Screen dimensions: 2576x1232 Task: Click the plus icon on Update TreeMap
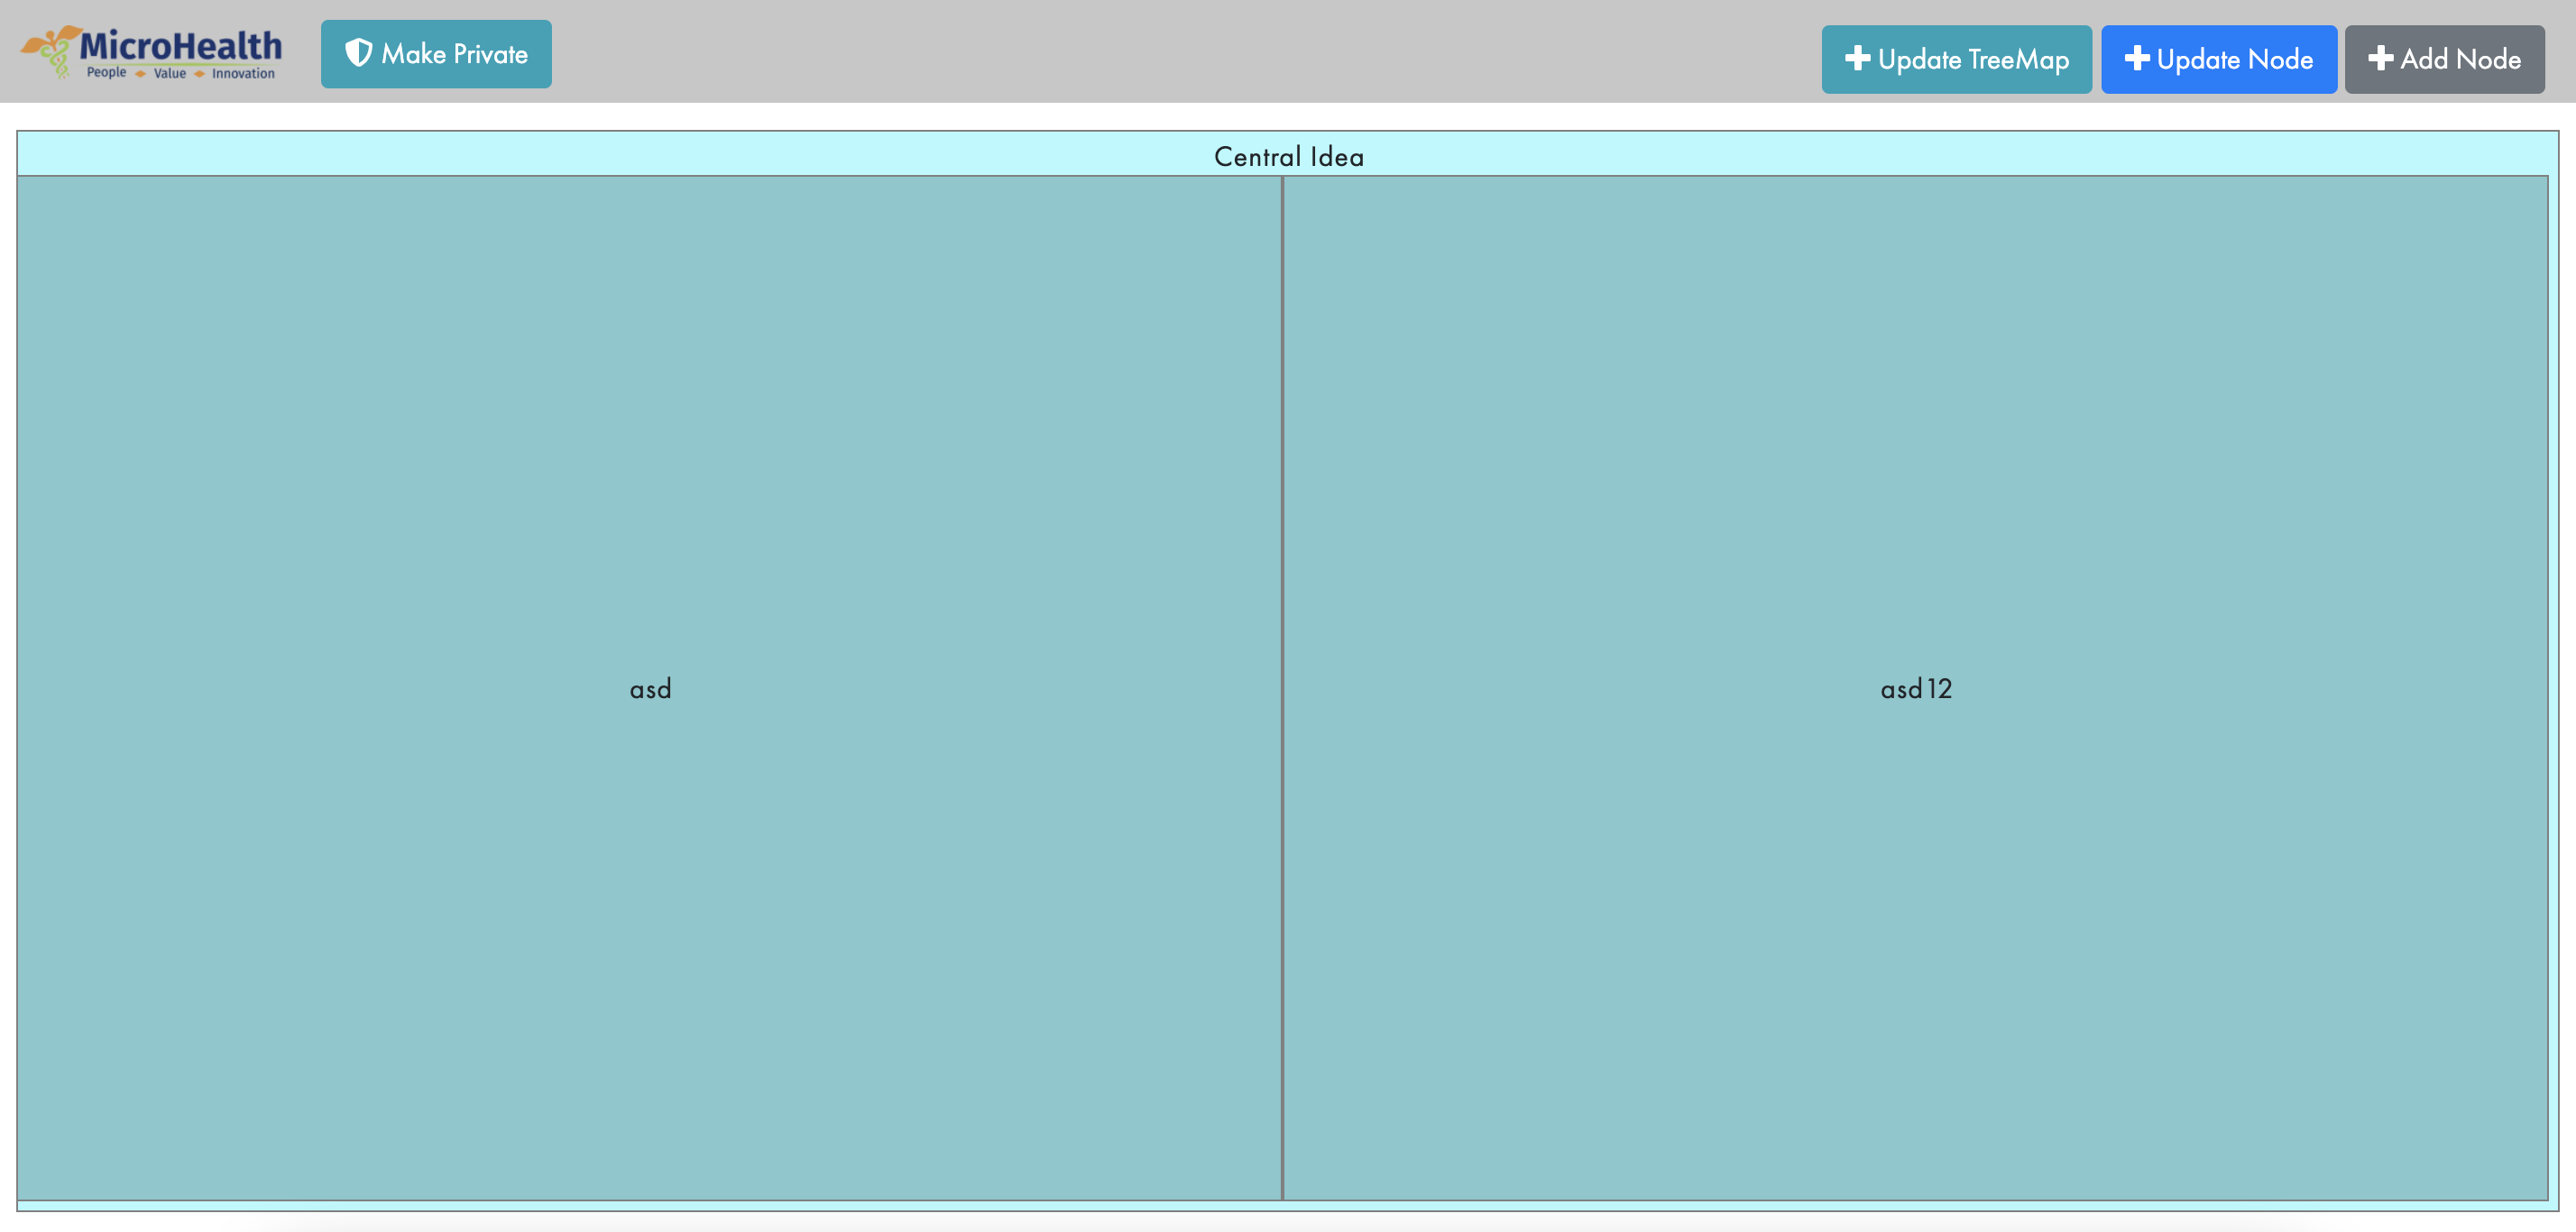point(1857,59)
